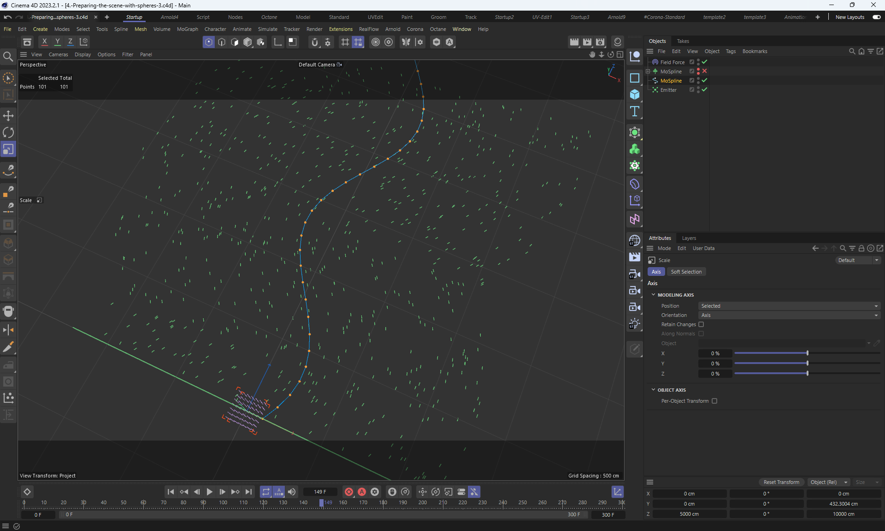Select the Rotate tool in left toolbar
The width and height of the screenshot is (885, 531).
tap(8, 133)
